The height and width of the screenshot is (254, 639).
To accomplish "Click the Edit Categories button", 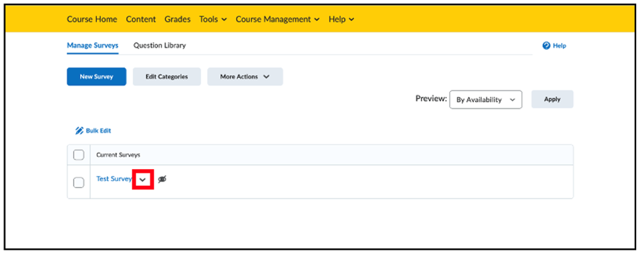I will coord(166,76).
